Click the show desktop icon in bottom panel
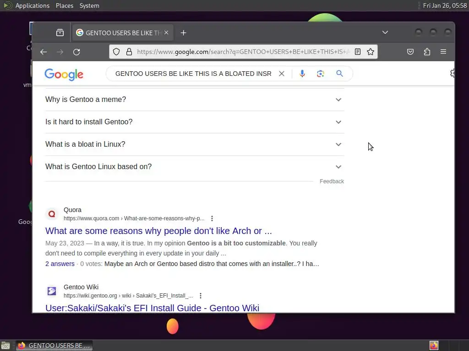The width and height of the screenshot is (469, 351). coord(5,346)
